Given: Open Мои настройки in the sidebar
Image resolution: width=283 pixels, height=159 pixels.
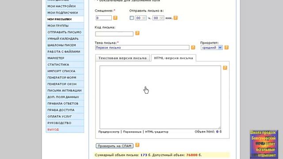Looking at the screenshot, I should point(65,6).
